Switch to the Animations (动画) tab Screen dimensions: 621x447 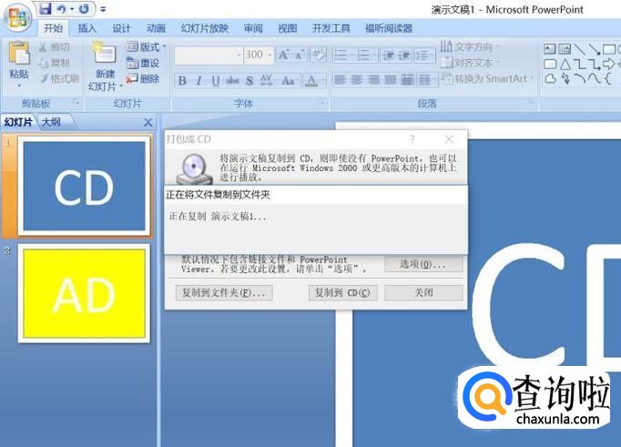pos(156,28)
